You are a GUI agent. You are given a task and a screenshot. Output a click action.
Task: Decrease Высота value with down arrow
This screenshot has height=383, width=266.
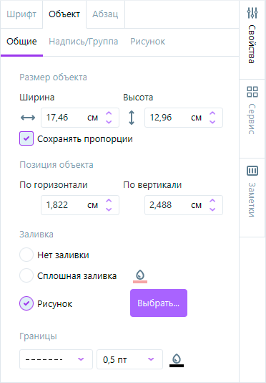[x=212, y=122]
